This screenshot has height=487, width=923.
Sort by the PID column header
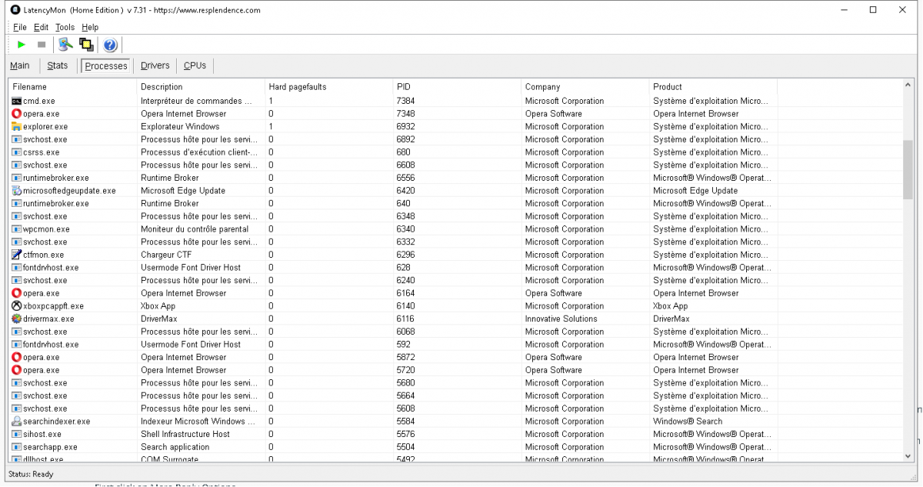coord(457,87)
